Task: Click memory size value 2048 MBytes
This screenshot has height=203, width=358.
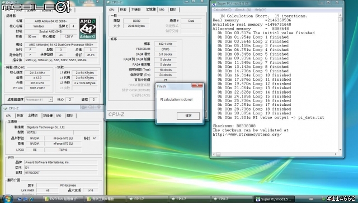Action: (x=136, y=26)
